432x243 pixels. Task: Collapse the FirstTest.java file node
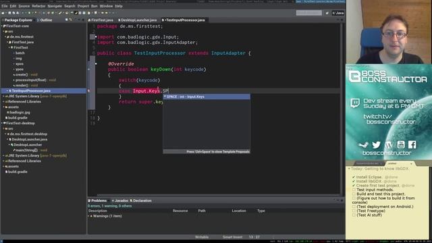coord(7,42)
